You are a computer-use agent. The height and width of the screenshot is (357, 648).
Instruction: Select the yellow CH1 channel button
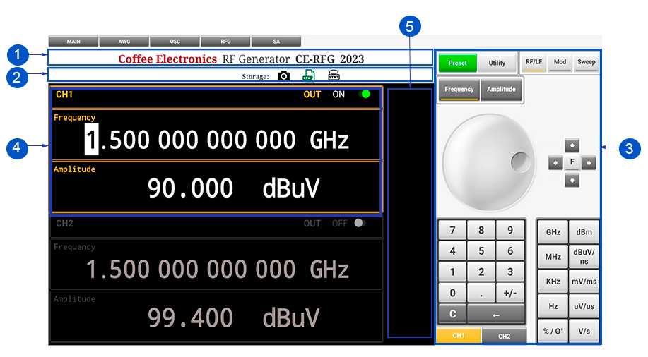[459, 336]
